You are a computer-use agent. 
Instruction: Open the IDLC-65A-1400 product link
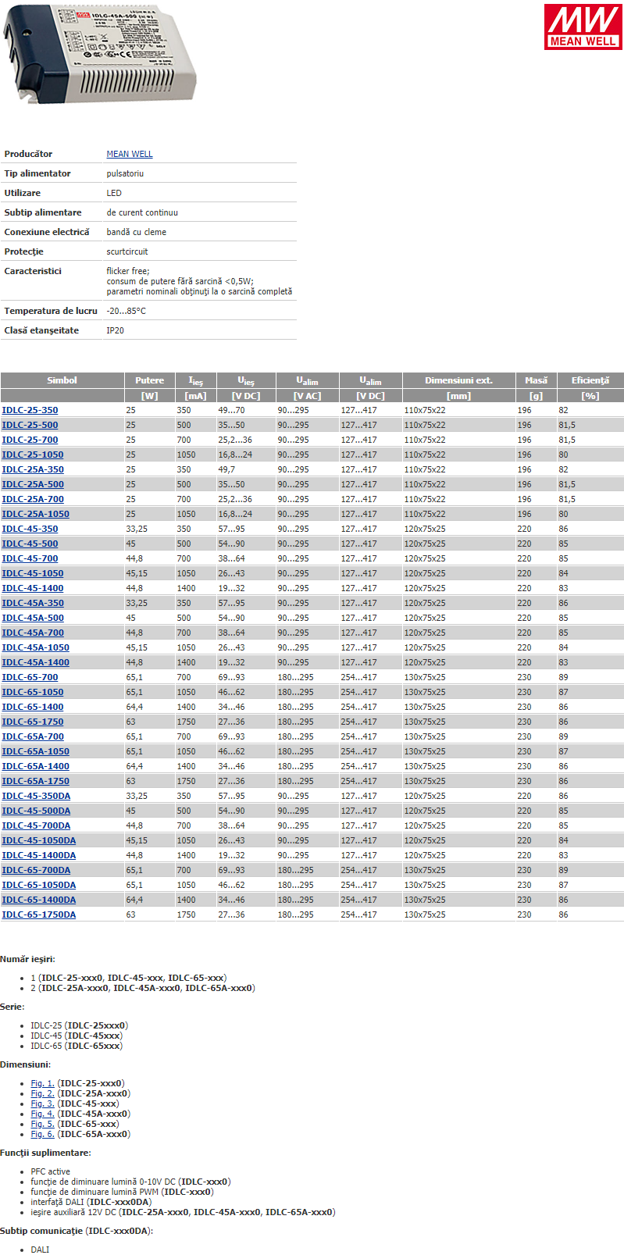click(35, 766)
